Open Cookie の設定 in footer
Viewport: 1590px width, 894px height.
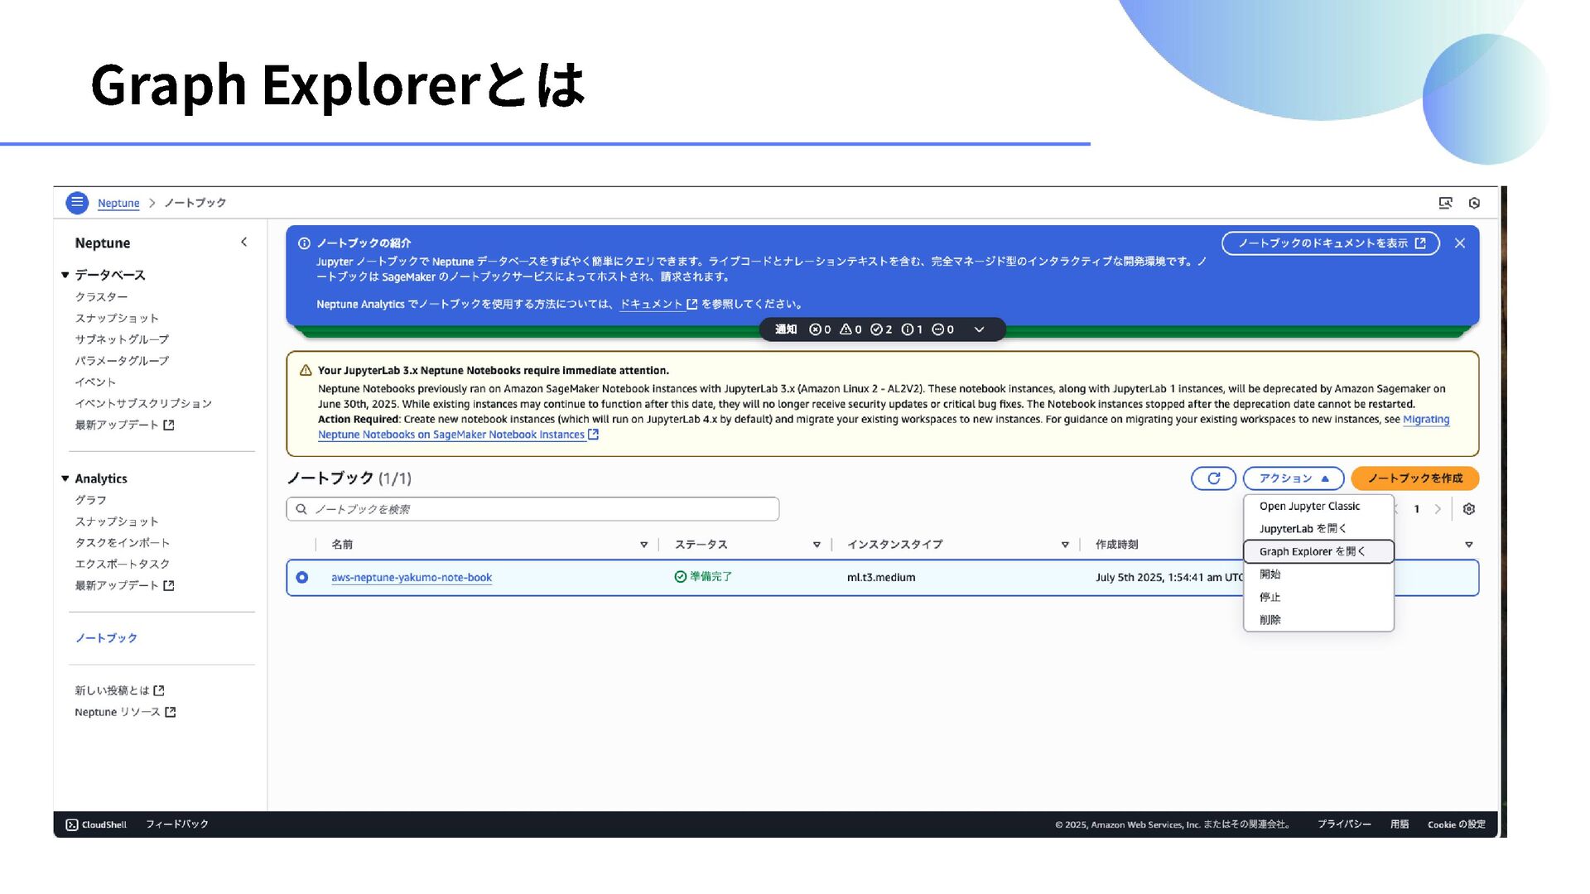1457,824
